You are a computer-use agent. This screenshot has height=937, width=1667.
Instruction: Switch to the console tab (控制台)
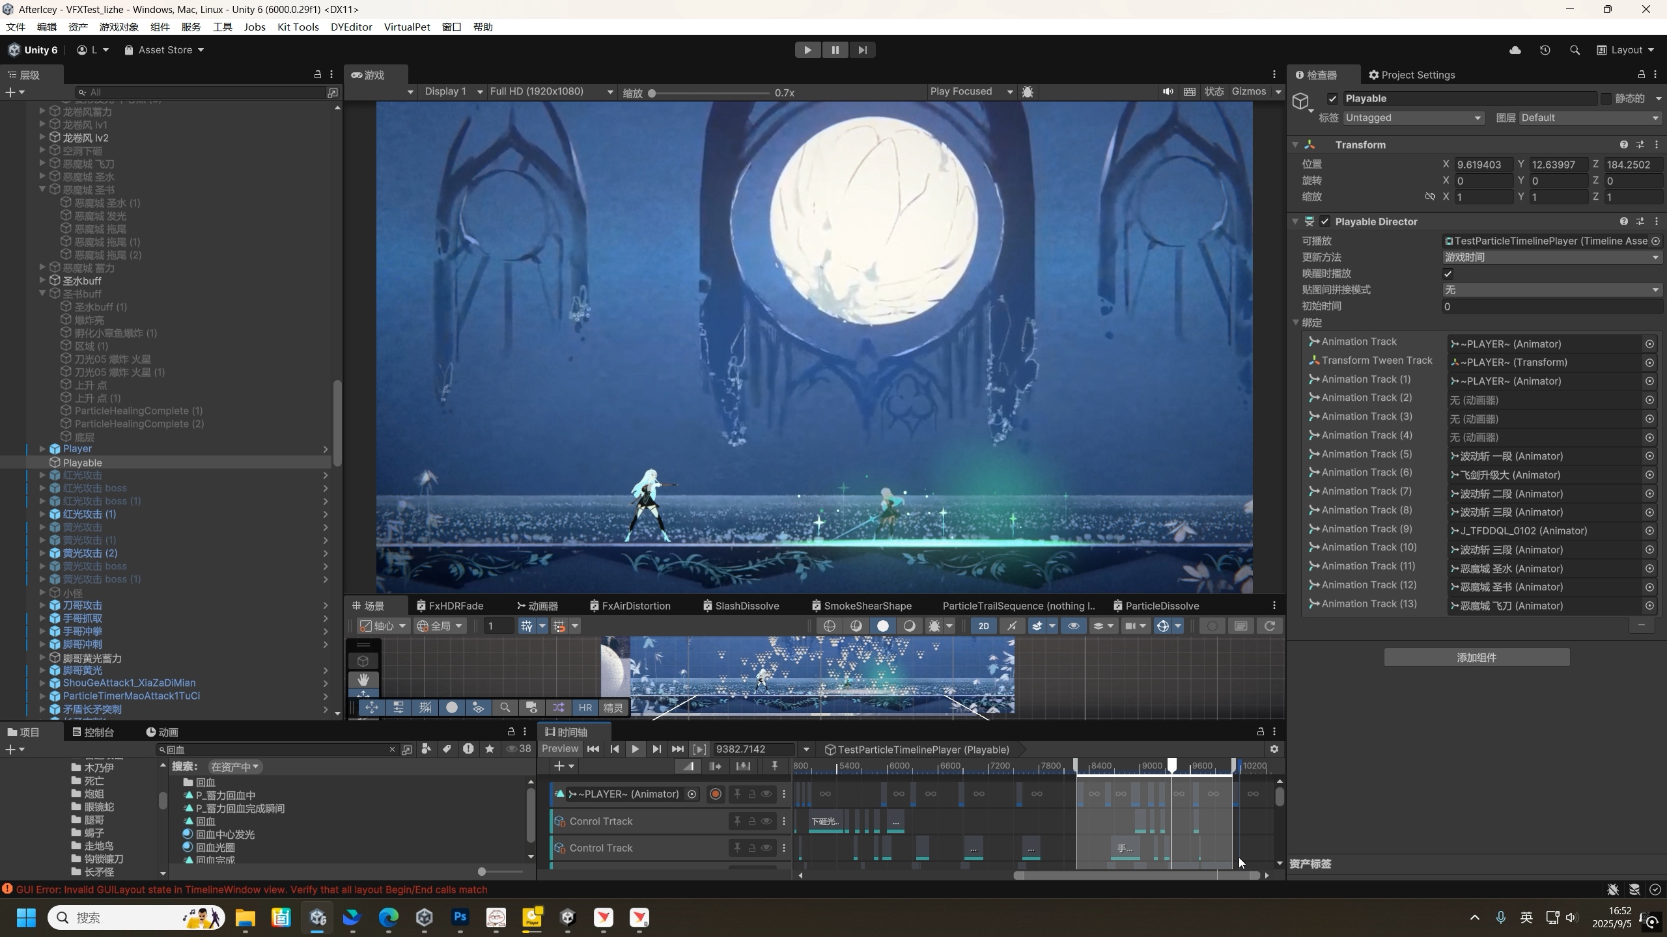(93, 732)
